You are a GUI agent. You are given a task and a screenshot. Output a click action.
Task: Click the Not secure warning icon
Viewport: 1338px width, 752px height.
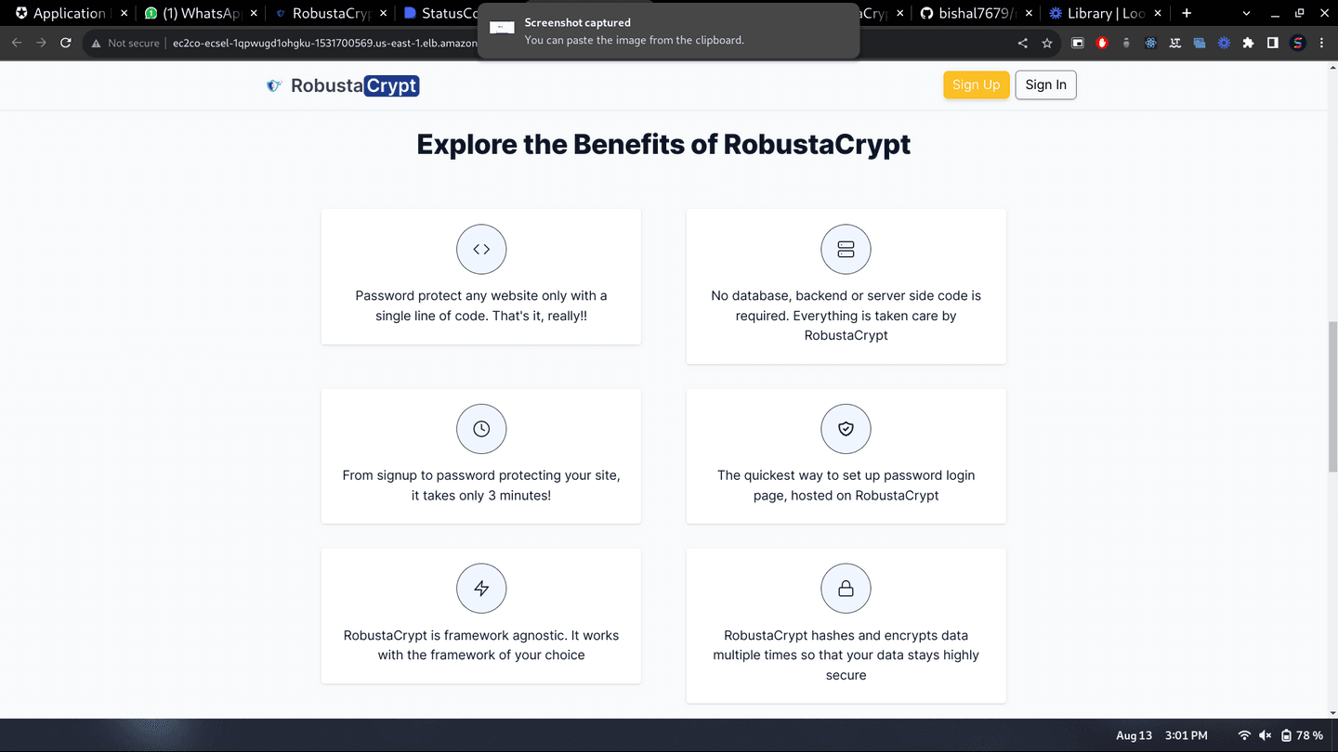coord(96,43)
